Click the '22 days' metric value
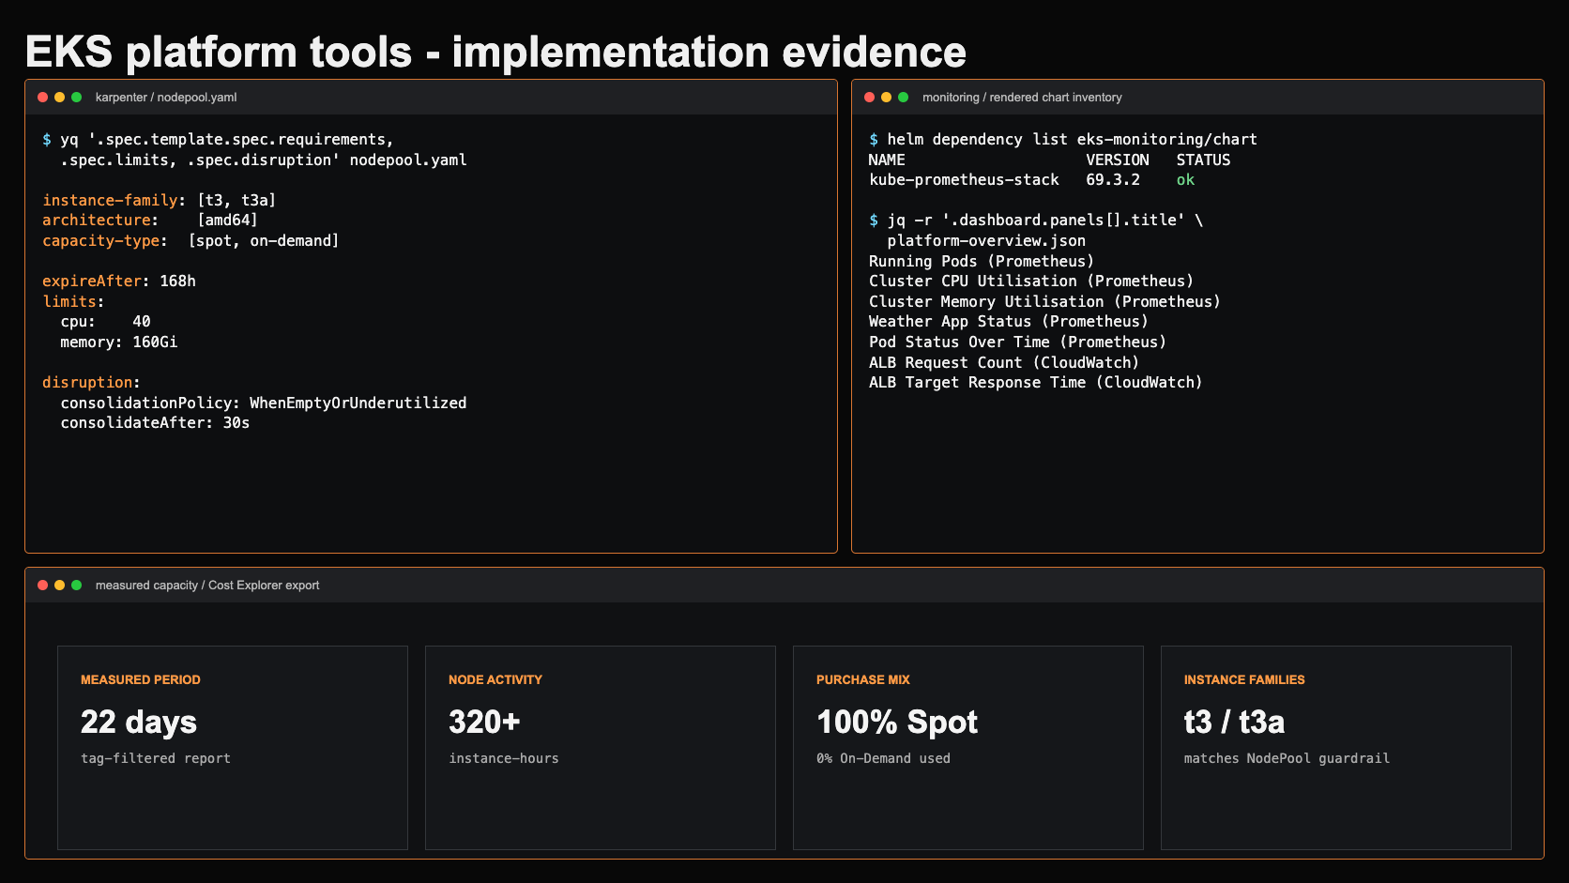 [x=139, y=722]
